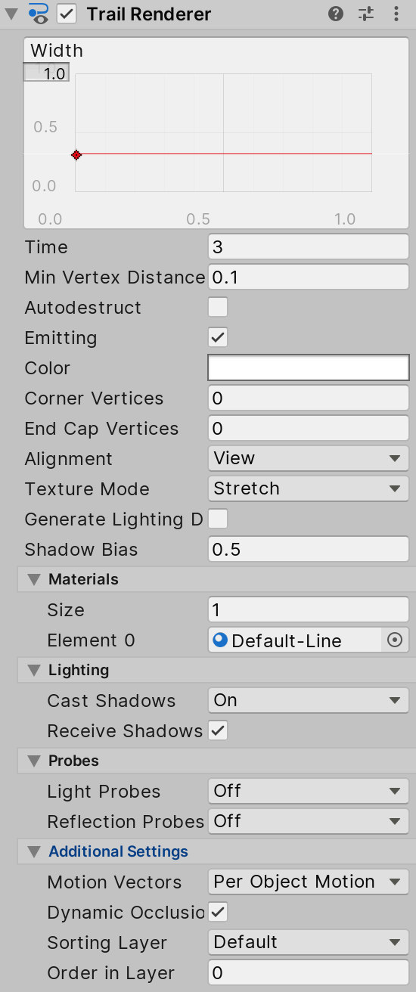Collapse the Materials section
The width and height of the screenshot is (416, 992).
pyautogui.click(x=34, y=579)
